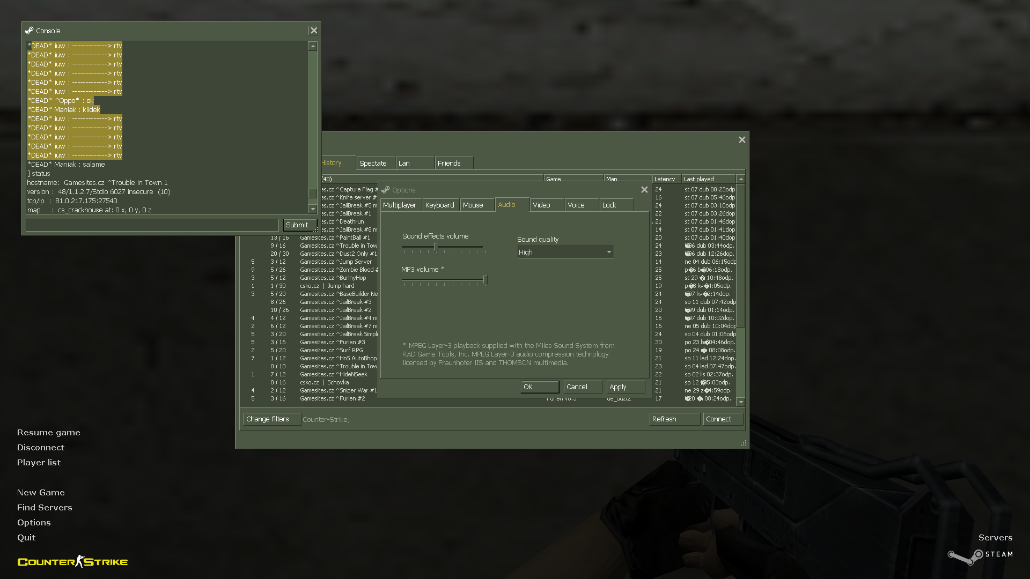Image resolution: width=1030 pixels, height=579 pixels.
Task: Close the Console window
Action: [314, 31]
